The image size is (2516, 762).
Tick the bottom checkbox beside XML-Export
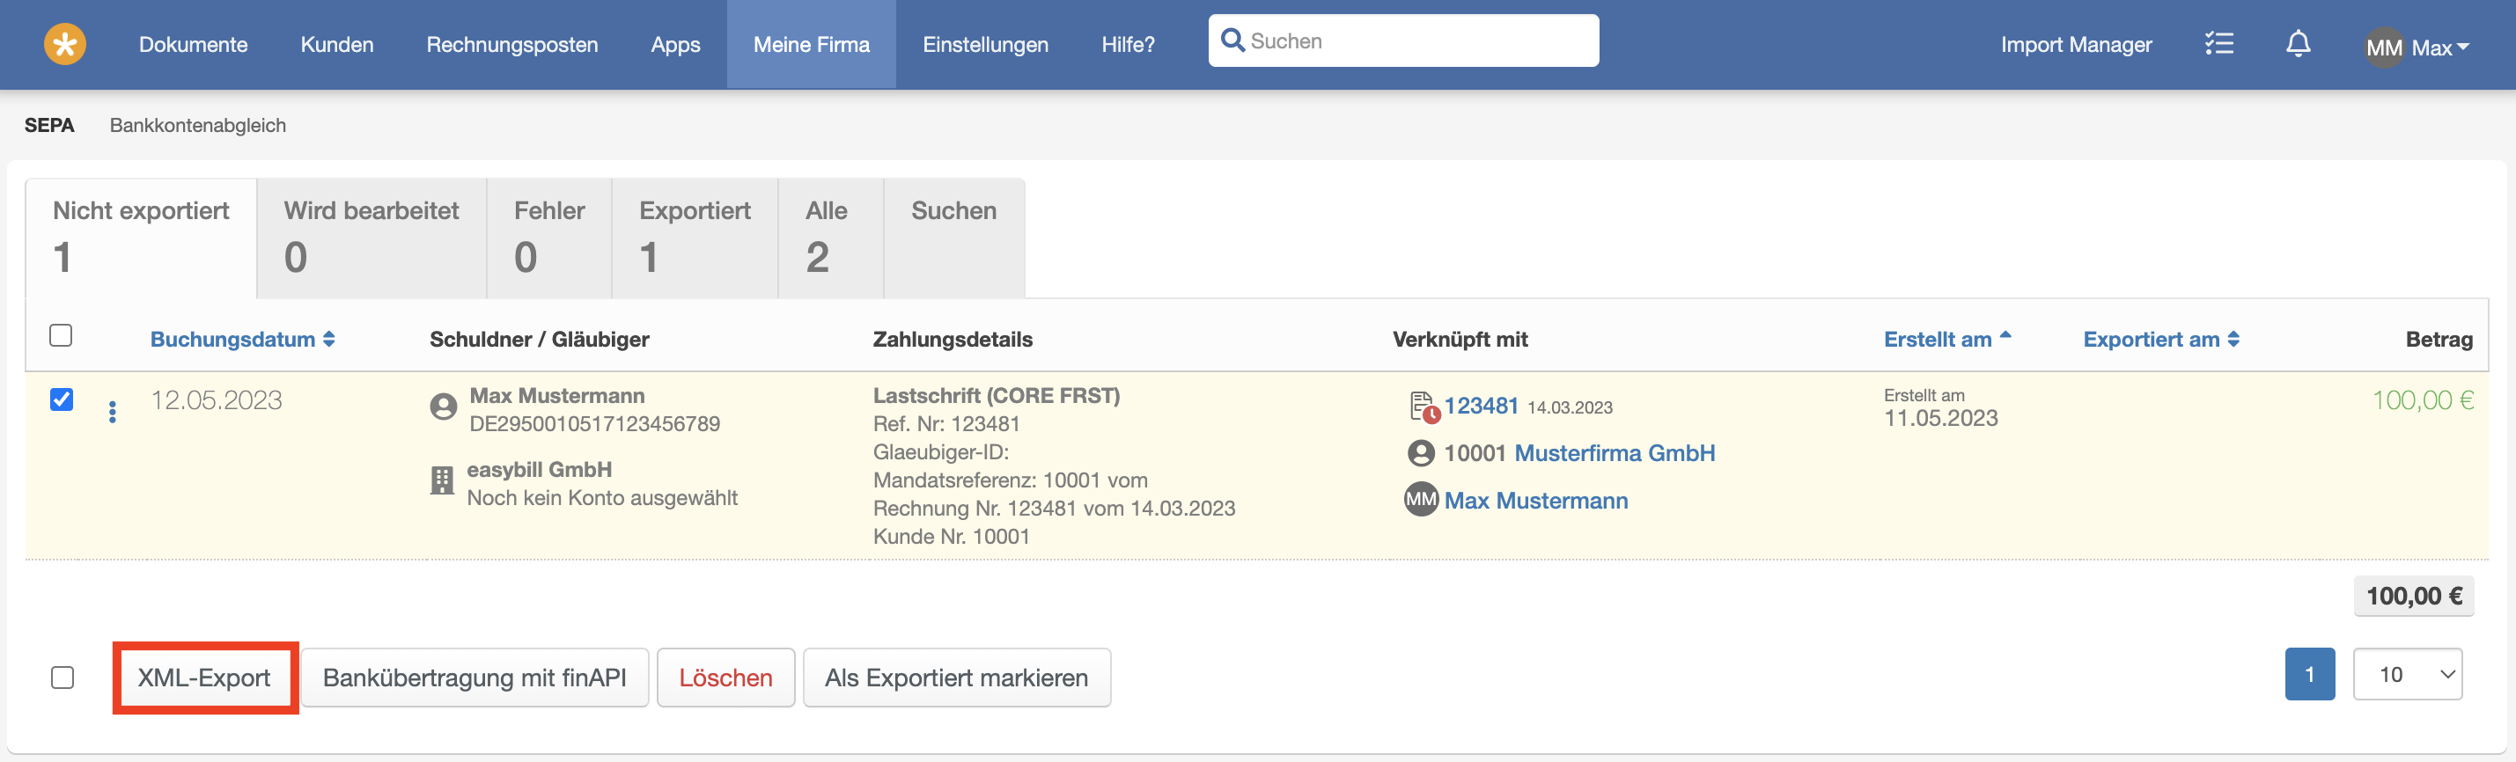[63, 678]
